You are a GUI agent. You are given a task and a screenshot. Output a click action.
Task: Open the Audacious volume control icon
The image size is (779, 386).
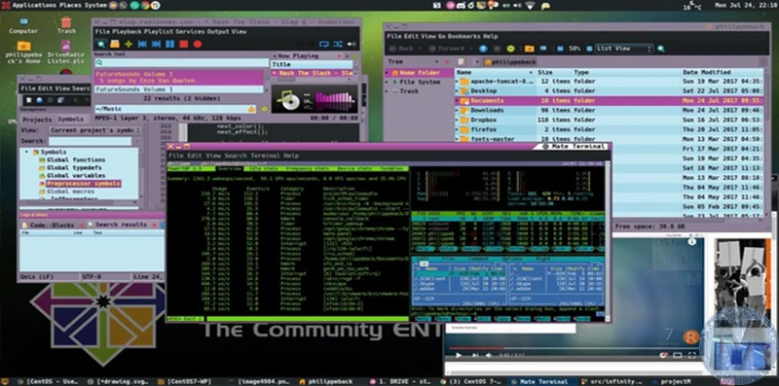[352, 44]
